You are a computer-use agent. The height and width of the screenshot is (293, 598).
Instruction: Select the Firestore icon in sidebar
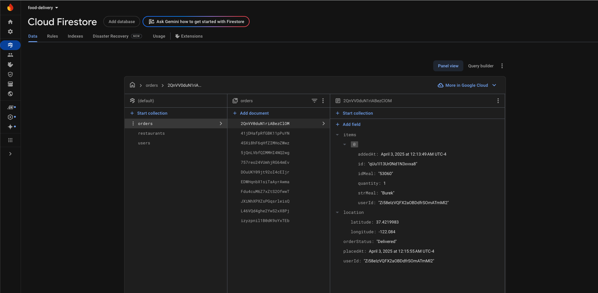[10, 45]
